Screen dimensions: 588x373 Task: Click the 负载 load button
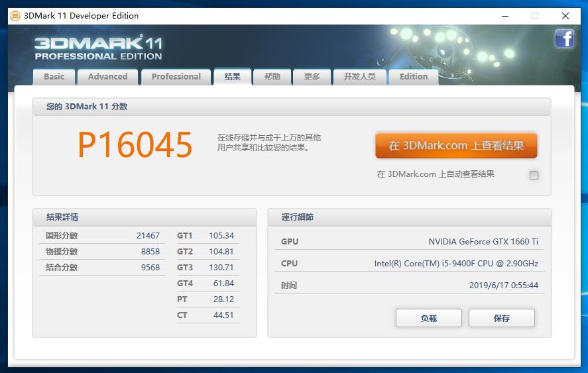coord(429,318)
